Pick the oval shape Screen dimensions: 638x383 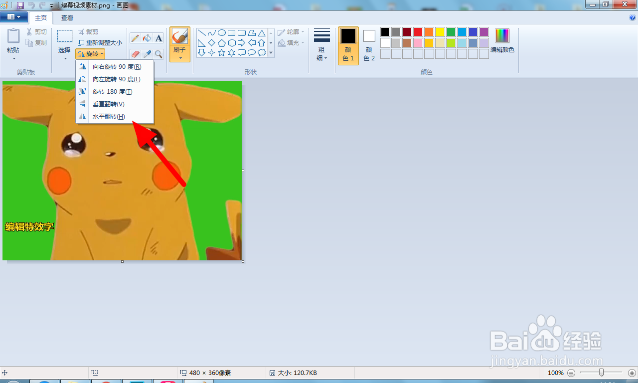(x=222, y=33)
